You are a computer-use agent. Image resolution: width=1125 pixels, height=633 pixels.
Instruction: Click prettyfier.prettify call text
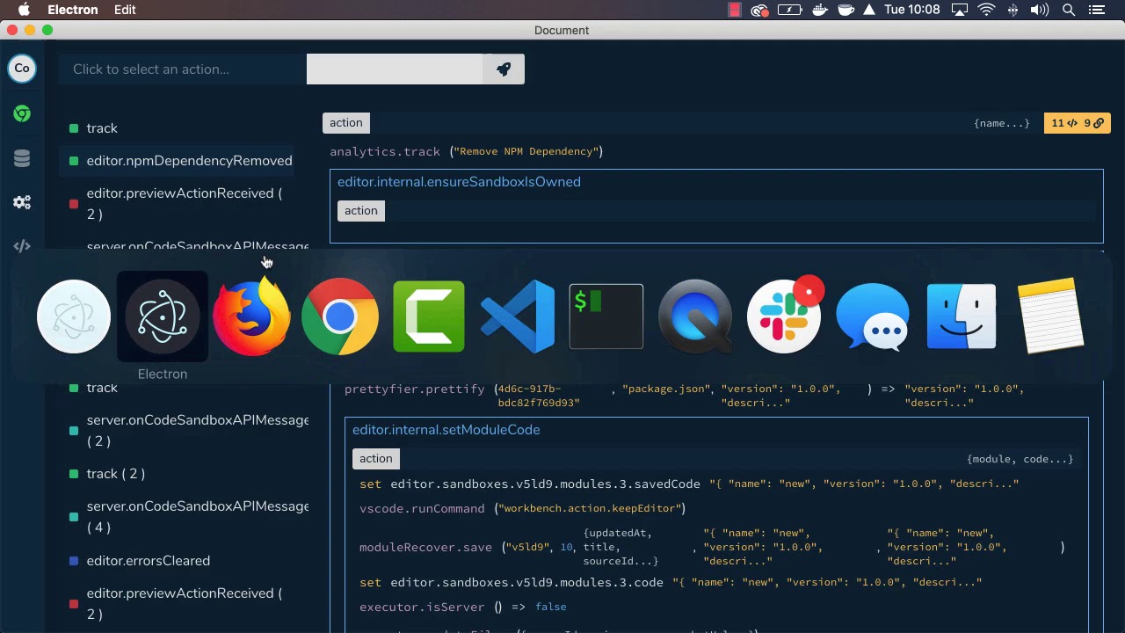click(x=415, y=389)
